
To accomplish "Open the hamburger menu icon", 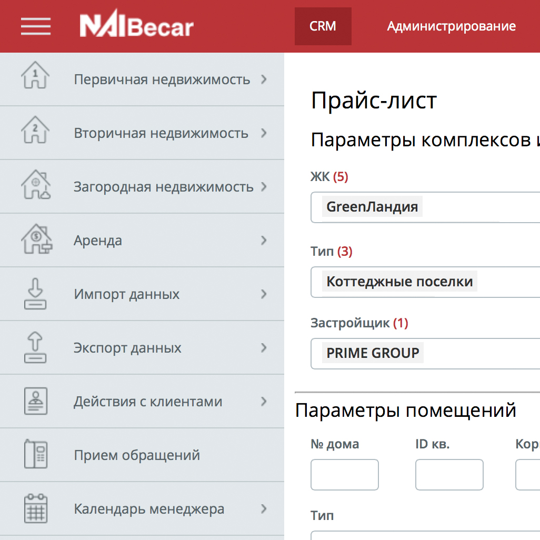I will pyautogui.click(x=36, y=26).
